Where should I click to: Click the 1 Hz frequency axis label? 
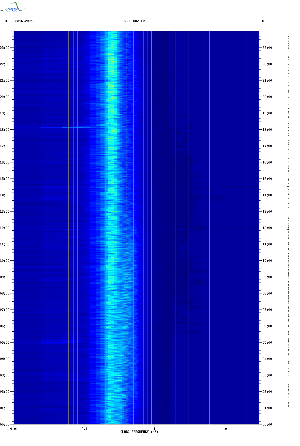pos(155,429)
